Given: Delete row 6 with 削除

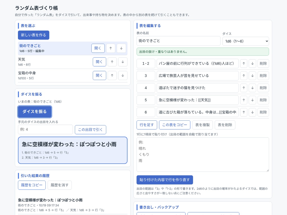Looking at the screenshot, I should pyautogui.click(x=263, y=112).
